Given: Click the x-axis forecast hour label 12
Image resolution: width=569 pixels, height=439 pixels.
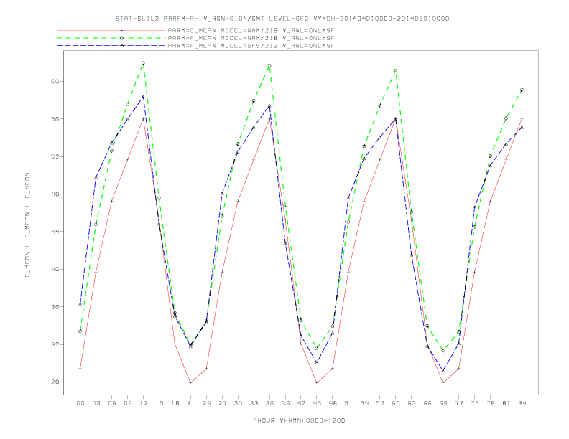Looking at the screenshot, I should click(144, 403).
